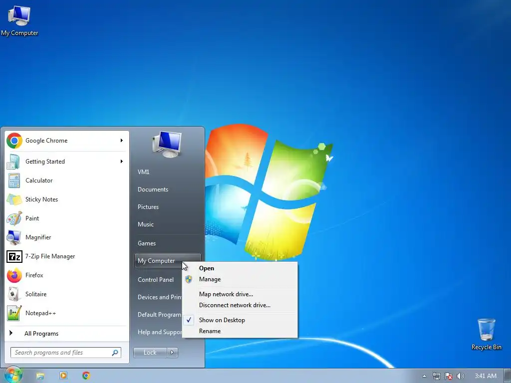Open the Action Center flag icon

449,376
